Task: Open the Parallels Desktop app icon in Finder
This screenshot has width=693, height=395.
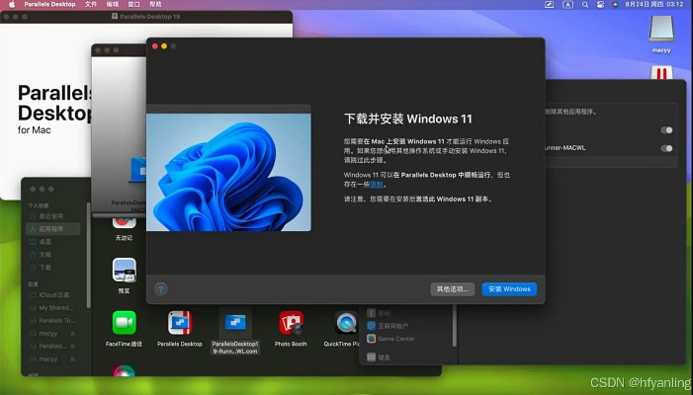Action: [x=179, y=323]
